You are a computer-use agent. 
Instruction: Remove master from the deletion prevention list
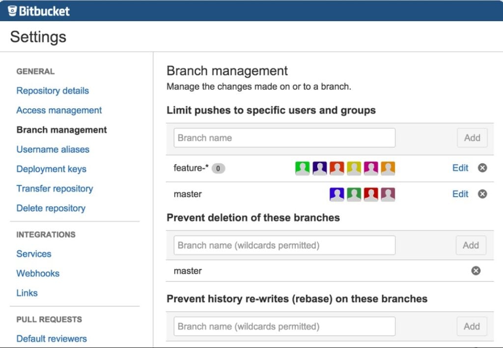pyautogui.click(x=476, y=271)
